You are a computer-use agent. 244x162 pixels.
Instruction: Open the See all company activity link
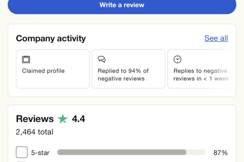(216, 38)
